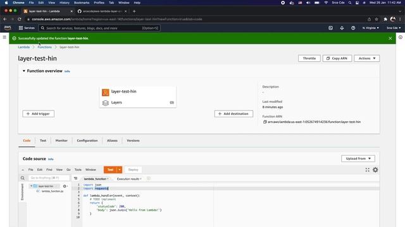The width and height of the screenshot is (405, 227).
Task: Open the AWS support help icon
Action: [x=353, y=28]
